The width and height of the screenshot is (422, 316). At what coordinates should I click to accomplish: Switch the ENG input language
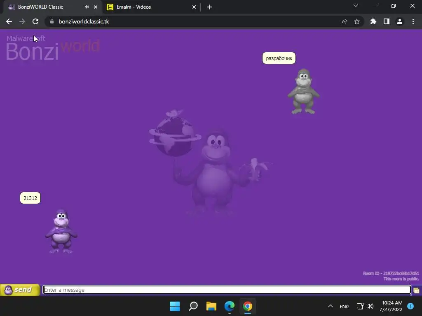coord(345,306)
